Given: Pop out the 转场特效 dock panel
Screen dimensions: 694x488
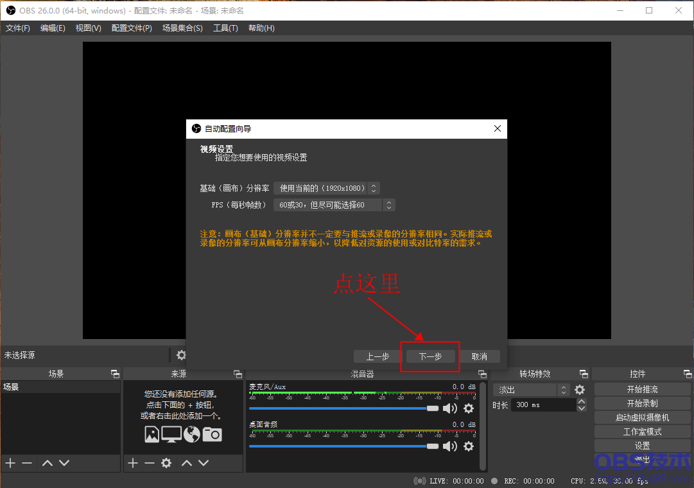Looking at the screenshot, I should 584,374.
